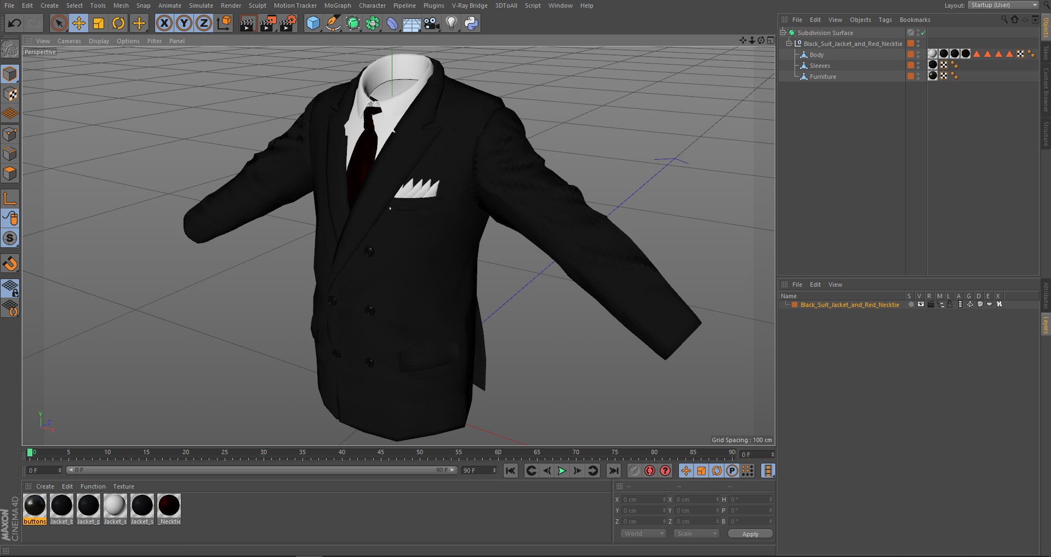Screen dimensions: 1051x557
Task: Open the Python script icon
Action: pos(471,23)
